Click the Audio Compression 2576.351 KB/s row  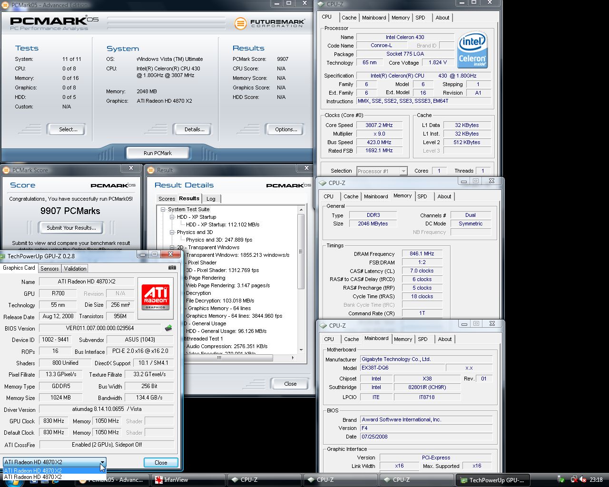pos(226,346)
